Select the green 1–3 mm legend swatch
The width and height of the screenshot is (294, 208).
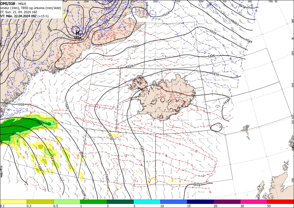(x=93, y=202)
